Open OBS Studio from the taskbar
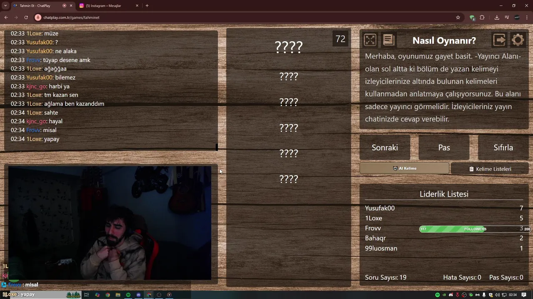The width and height of the screenshot is (533, 299). (159, 295)
